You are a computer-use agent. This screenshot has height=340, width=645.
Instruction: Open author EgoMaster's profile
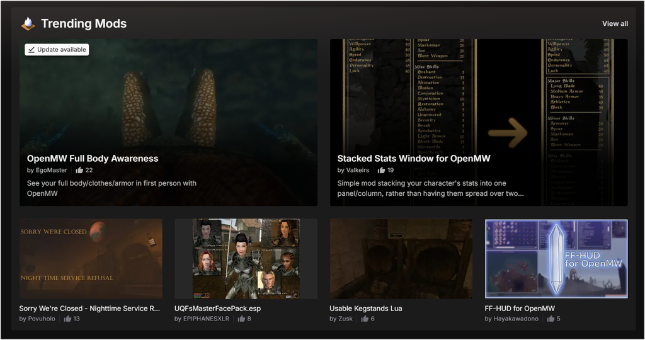(51, 170)
